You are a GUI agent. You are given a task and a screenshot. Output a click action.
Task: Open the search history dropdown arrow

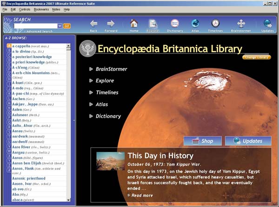pyautogui.click(x=60, y=26)
